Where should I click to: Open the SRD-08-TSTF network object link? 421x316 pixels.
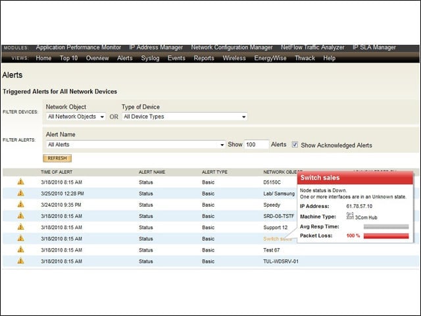(279, 216)
